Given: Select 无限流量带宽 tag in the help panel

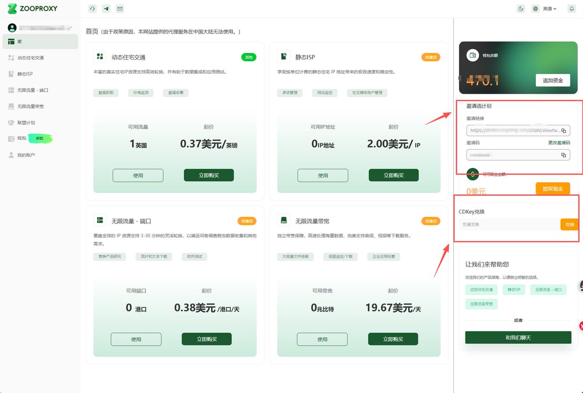Looking at the screenshot, I should pos(481,304).
